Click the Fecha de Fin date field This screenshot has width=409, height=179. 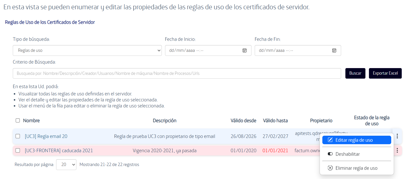(x=298, y=51)
